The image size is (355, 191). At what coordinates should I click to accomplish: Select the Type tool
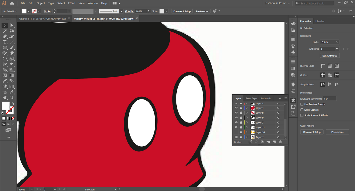[5, 42]
